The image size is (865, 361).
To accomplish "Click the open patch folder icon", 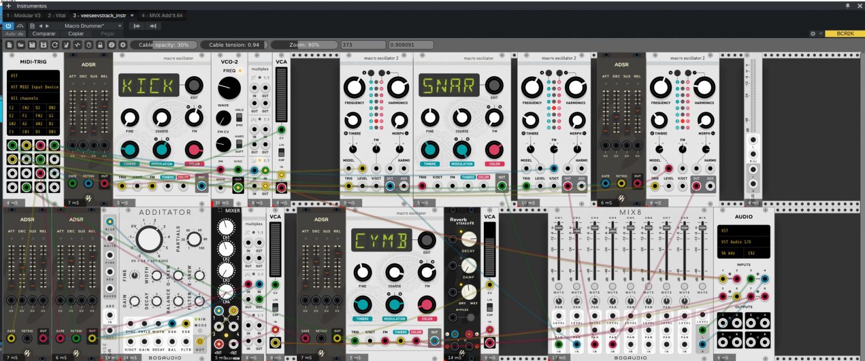I will pos(21,44).
